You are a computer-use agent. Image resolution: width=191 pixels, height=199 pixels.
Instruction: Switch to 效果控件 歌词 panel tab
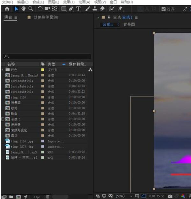pyautogui.click(x=46, y=17)
